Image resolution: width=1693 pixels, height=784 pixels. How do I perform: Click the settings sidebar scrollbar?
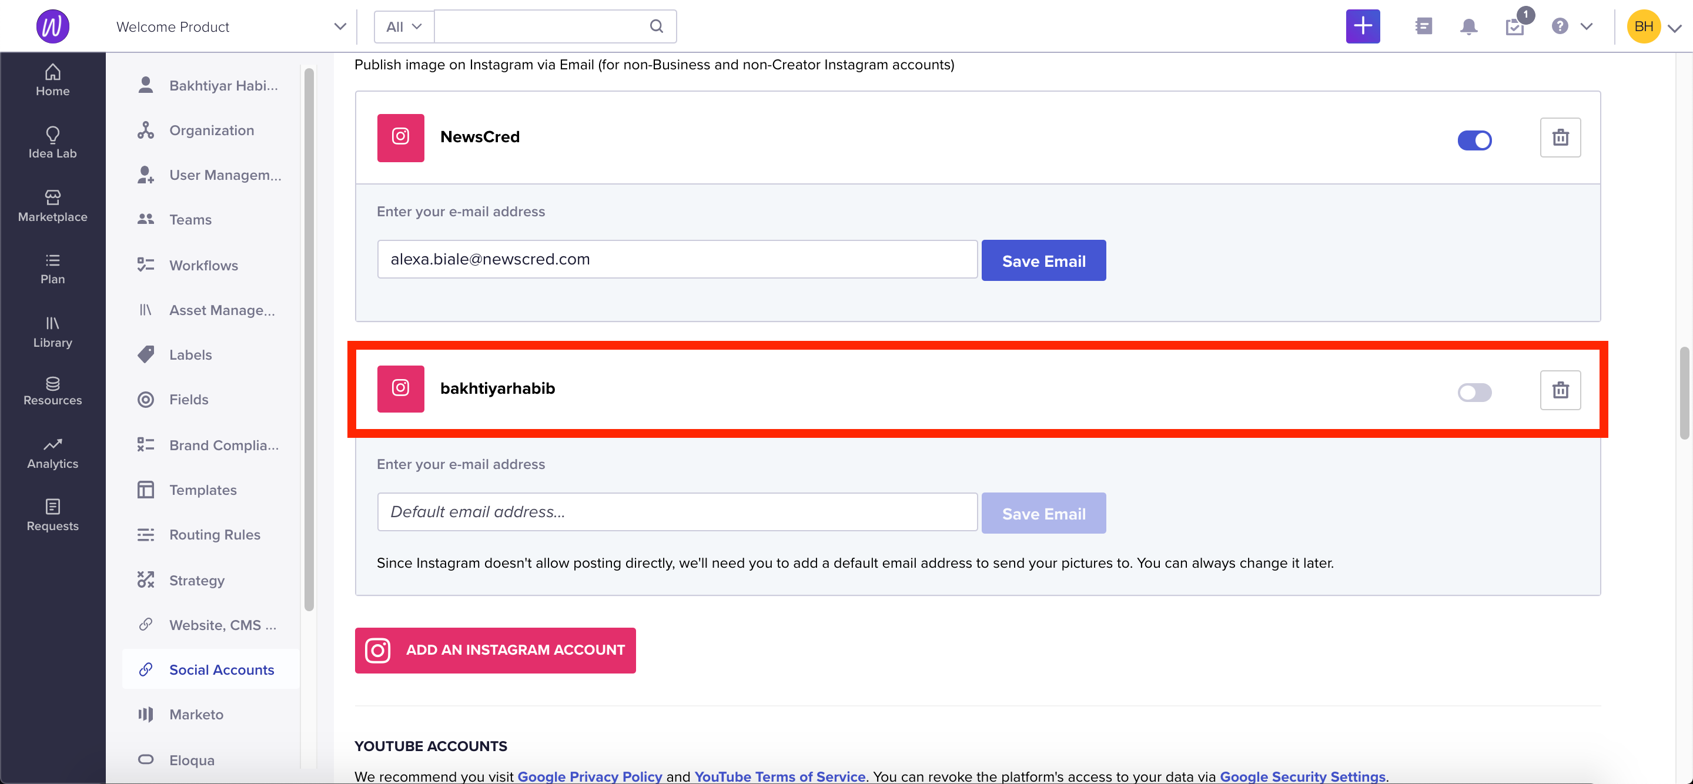[309, 339]
